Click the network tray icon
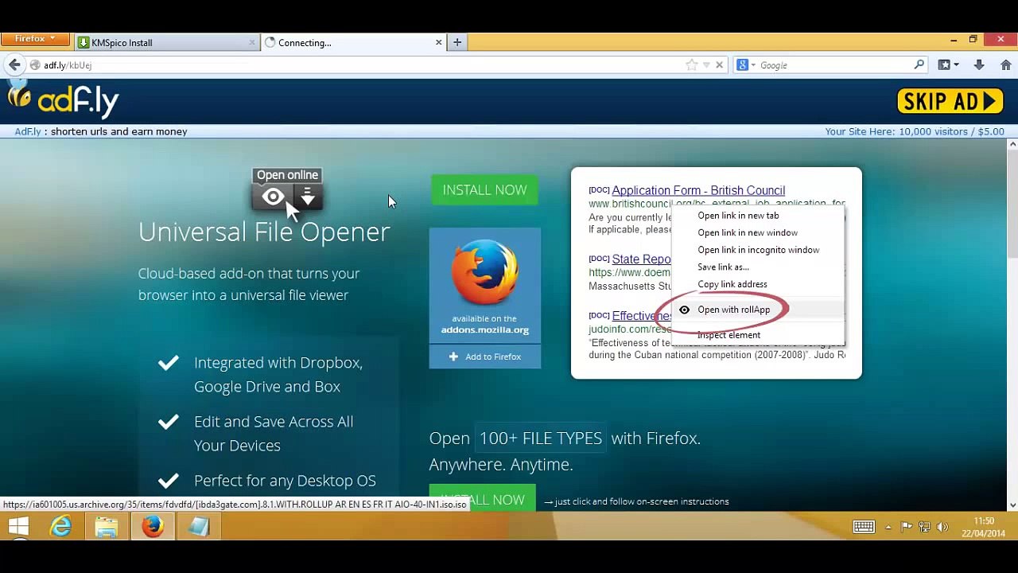This screenshot has width=1018, height=573. (924, 527)
